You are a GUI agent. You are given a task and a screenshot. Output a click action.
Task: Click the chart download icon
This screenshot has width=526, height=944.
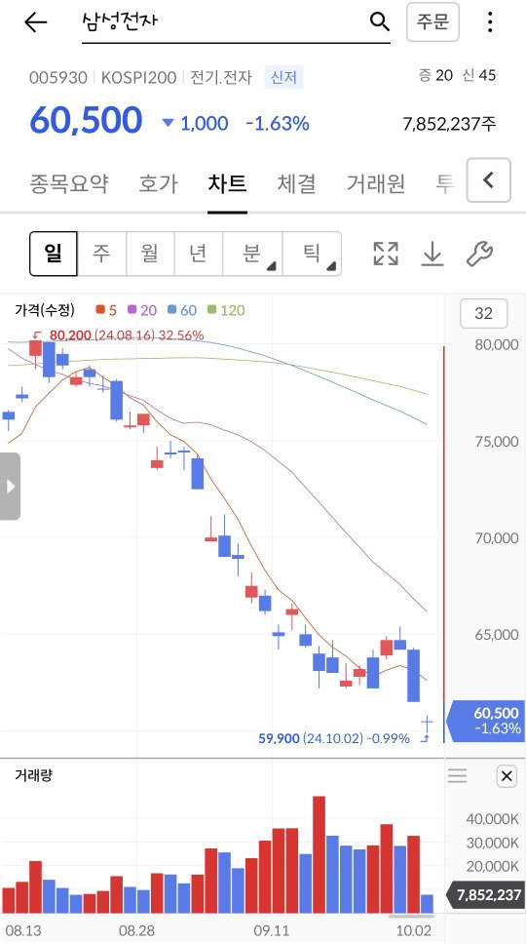pos(432,255)
